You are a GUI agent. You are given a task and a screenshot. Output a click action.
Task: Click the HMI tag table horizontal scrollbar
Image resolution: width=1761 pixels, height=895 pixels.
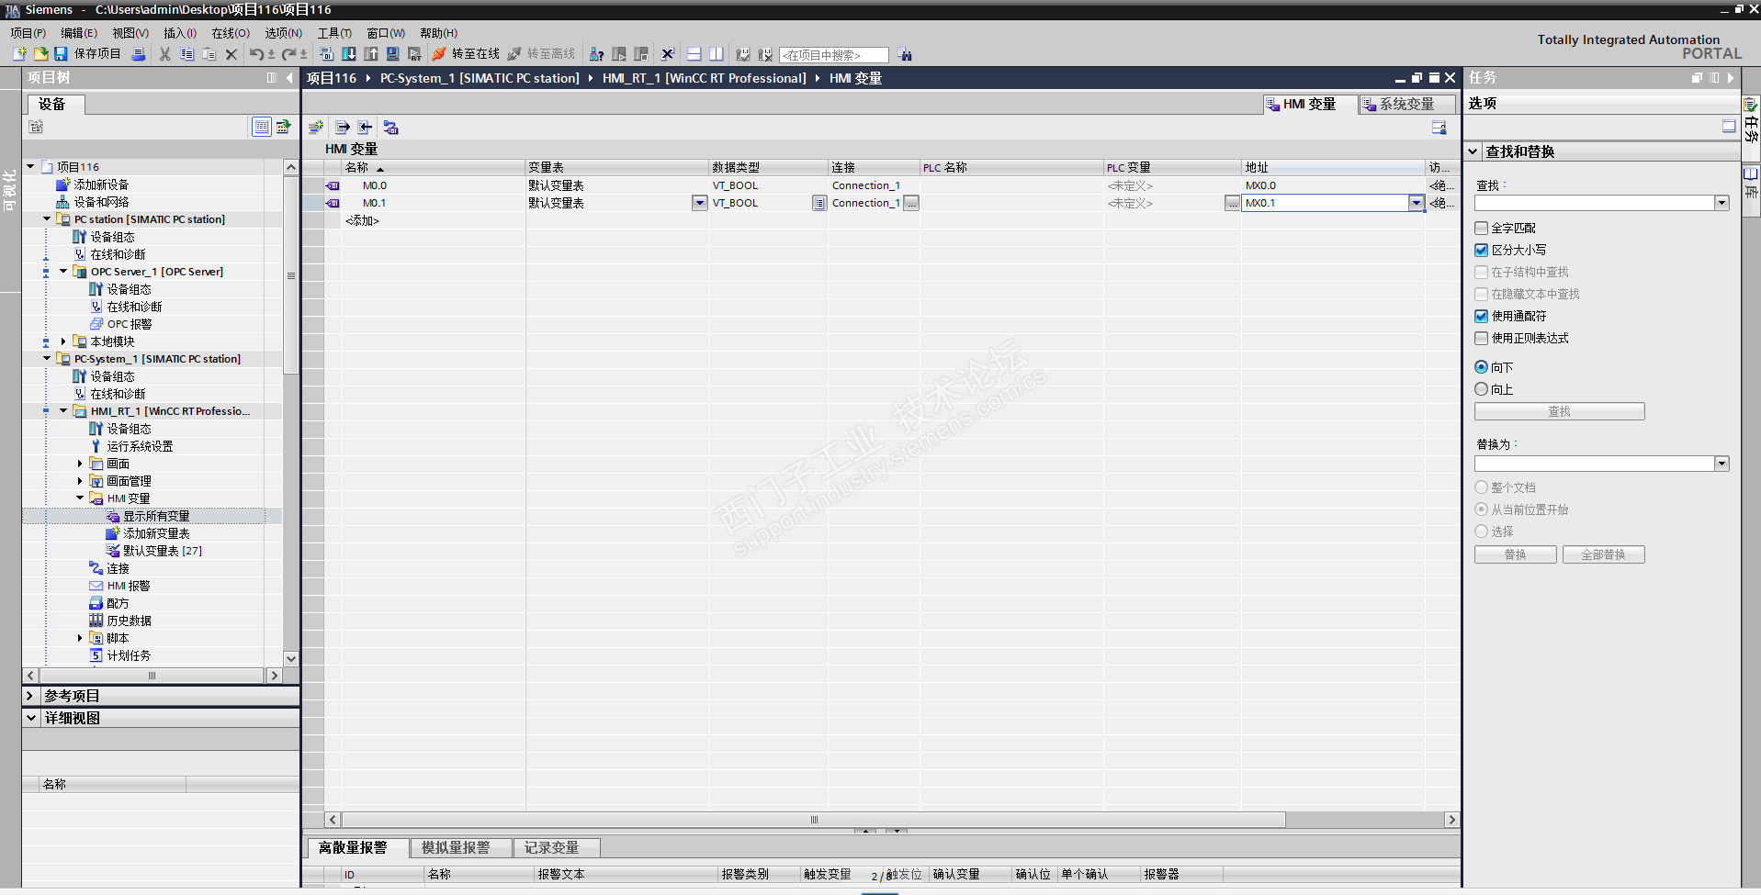tap(813, 820)
